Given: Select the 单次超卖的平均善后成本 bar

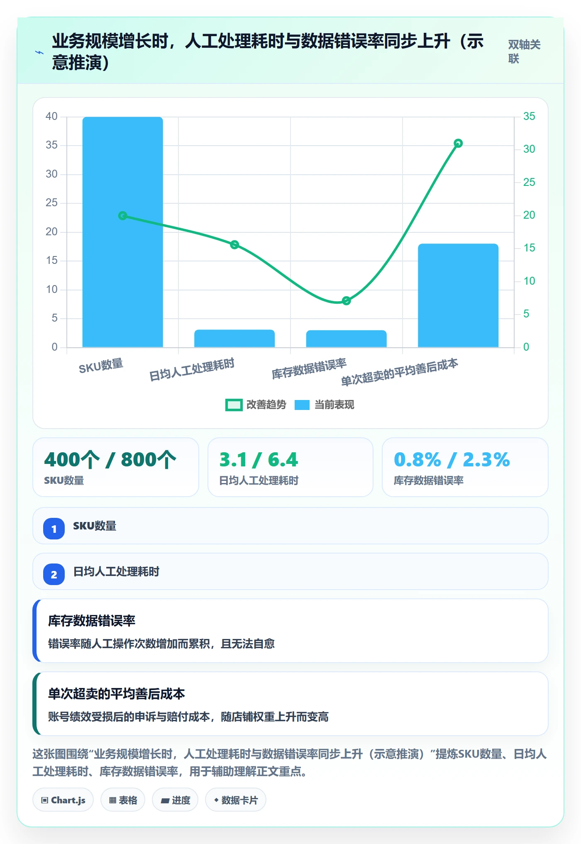Looking at the screenshot, I should point(458,295).
